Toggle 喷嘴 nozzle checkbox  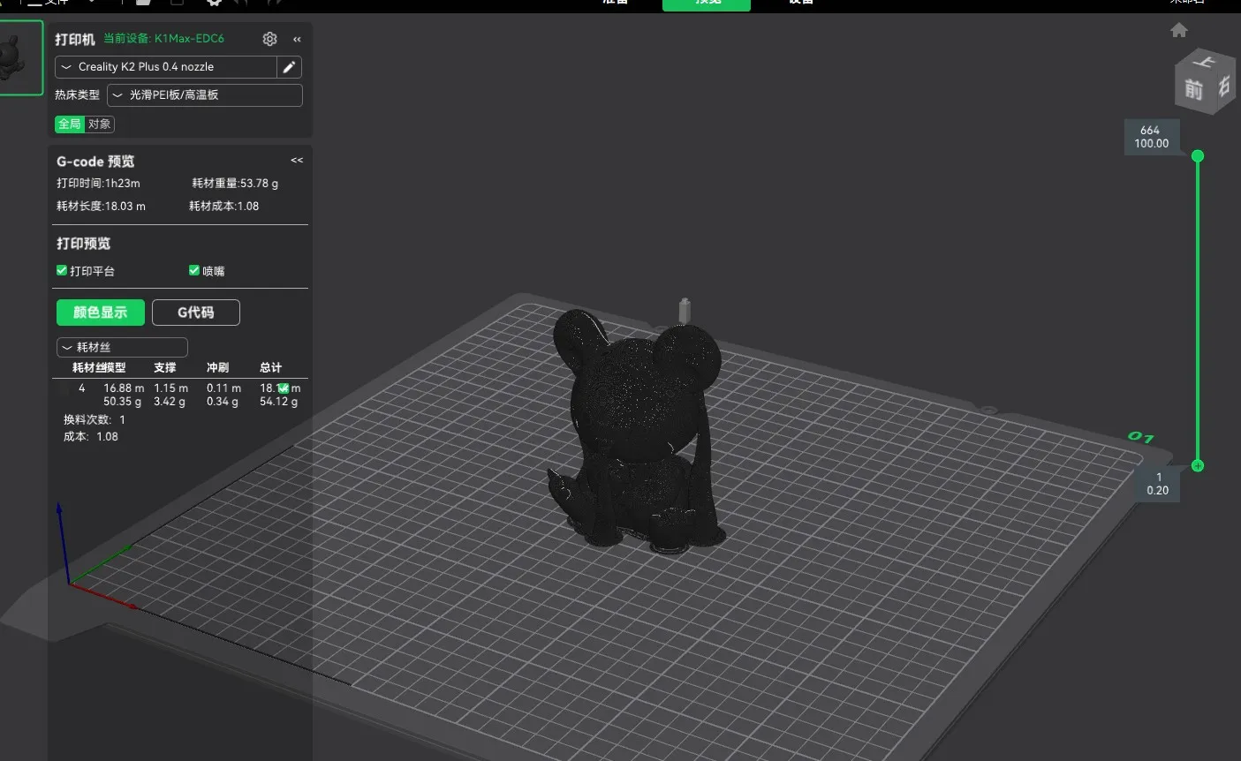[194, 270]
